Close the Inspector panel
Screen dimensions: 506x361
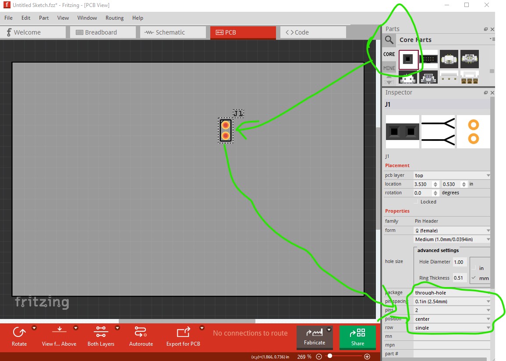tap(492, 92)
